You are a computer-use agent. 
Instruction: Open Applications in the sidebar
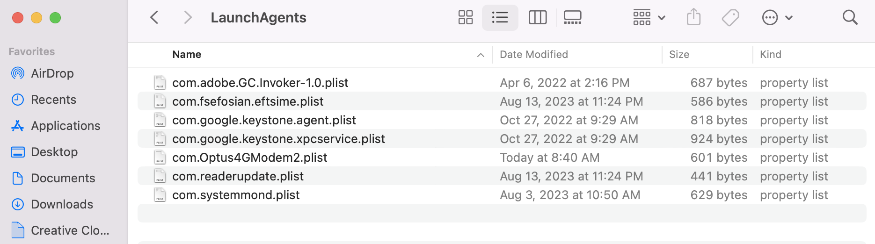[x=66, y=126]
